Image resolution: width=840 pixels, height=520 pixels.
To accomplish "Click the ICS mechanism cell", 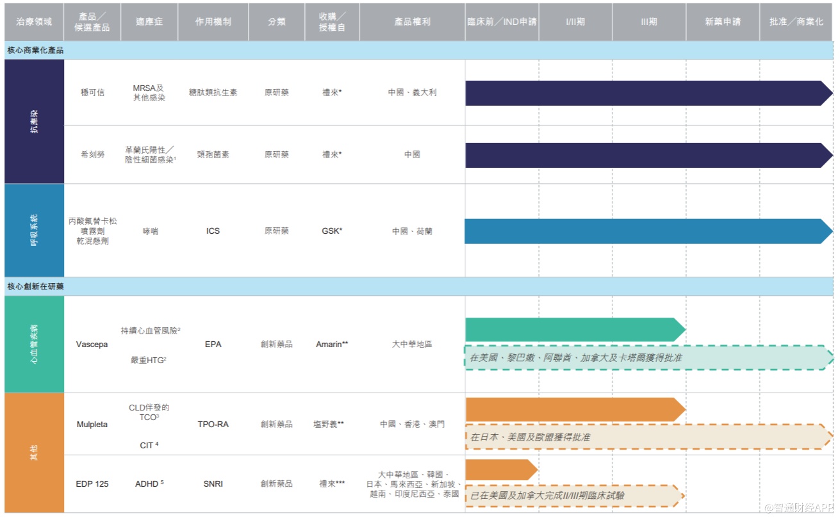I will click(x=213, y=231).
